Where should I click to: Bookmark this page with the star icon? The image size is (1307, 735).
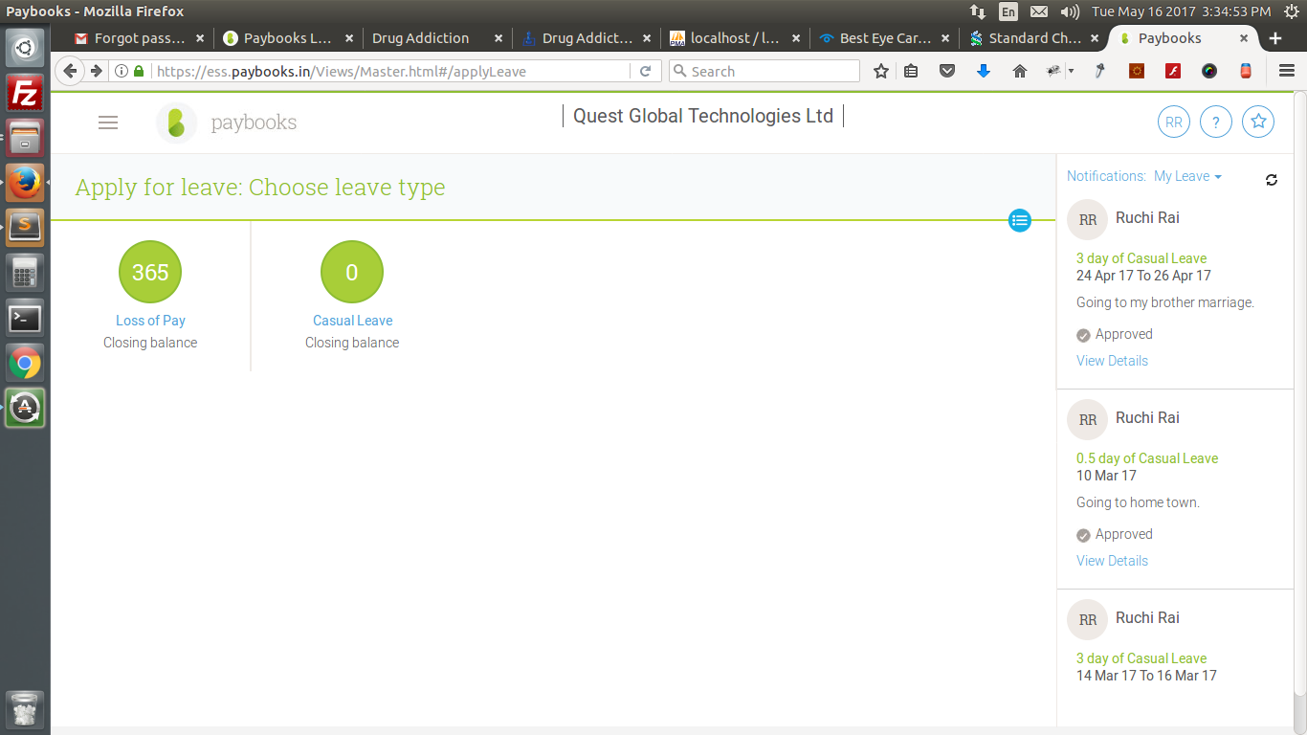(x=880, y=72)
